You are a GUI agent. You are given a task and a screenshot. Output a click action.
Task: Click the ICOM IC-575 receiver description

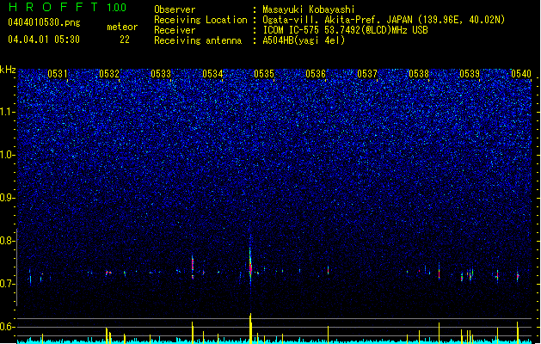click(345, 30)
